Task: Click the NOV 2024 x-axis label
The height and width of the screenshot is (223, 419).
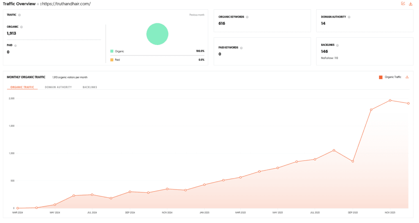Action: [167, 213]
